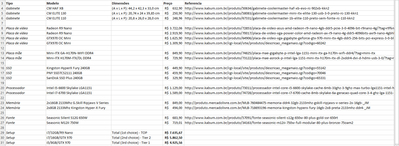Select the Mini-ITX GA-H170N-WIFI DDR4 cell

(x=70, y=53)
